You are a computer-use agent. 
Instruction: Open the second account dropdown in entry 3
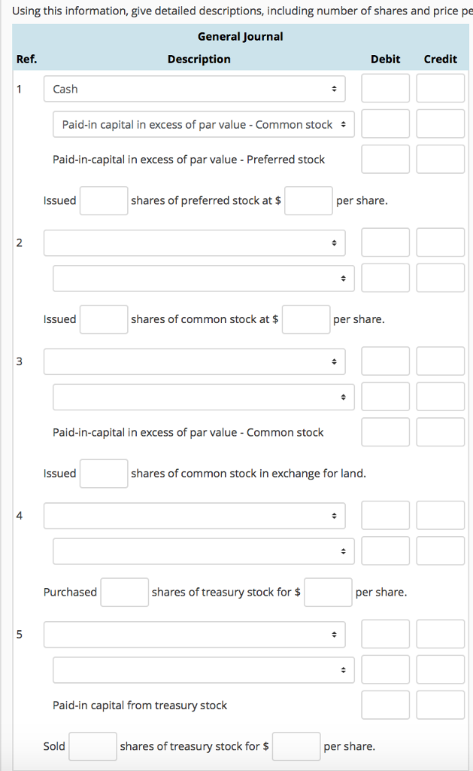tap(203, 396)
